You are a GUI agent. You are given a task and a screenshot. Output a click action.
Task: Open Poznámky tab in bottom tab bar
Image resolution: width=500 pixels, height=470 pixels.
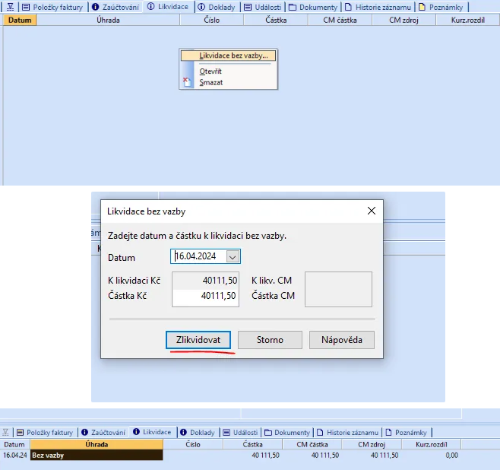(406, 432)
